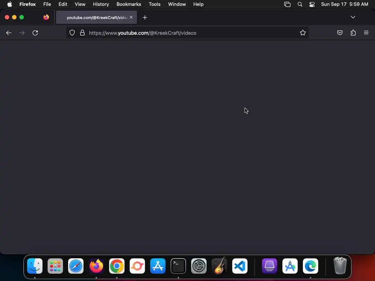This screenshot has width=375, height=281.
Task: Open tracking protection shield icon
Action: (72, 33)
